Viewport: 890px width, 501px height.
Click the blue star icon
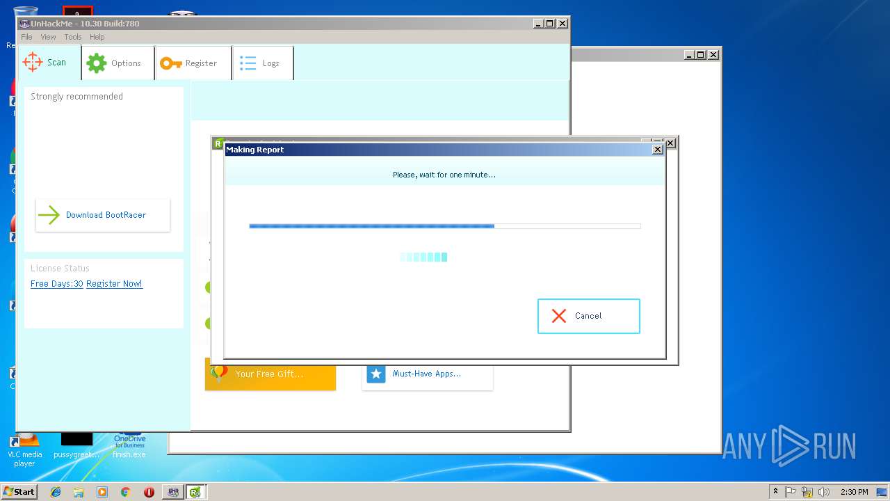tap(376, 374)
